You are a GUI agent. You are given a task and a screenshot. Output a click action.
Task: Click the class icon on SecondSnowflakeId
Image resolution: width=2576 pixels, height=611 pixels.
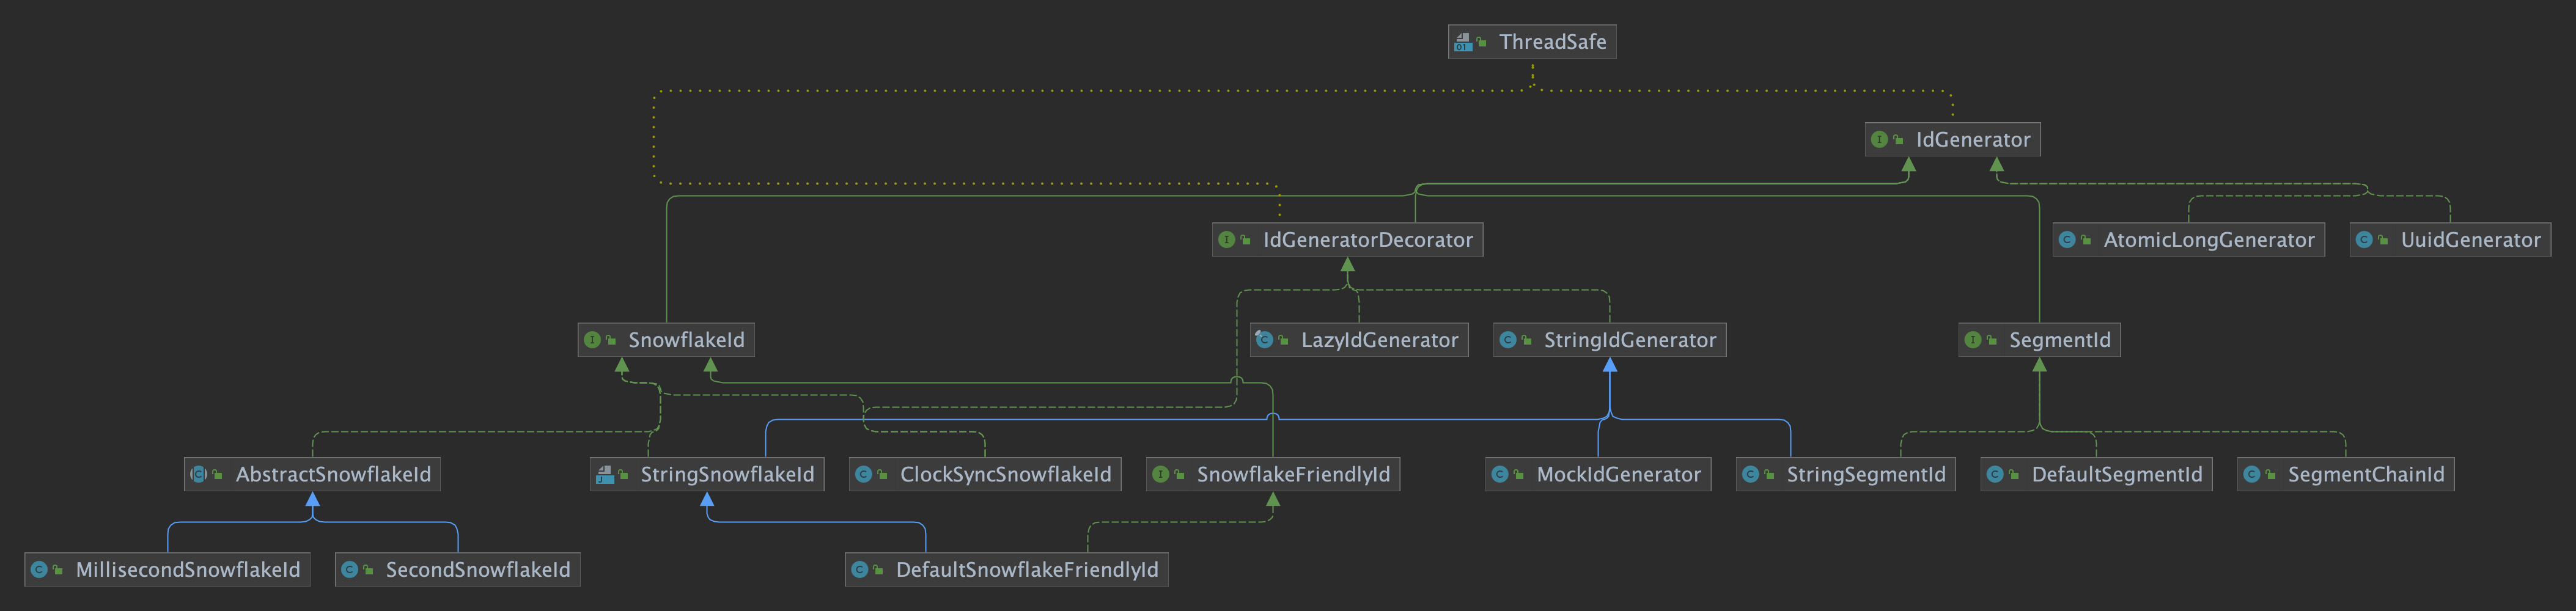349,570
